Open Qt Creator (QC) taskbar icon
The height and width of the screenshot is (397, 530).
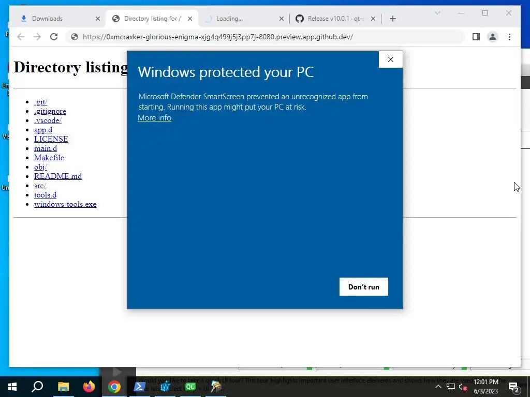point(190,387)
